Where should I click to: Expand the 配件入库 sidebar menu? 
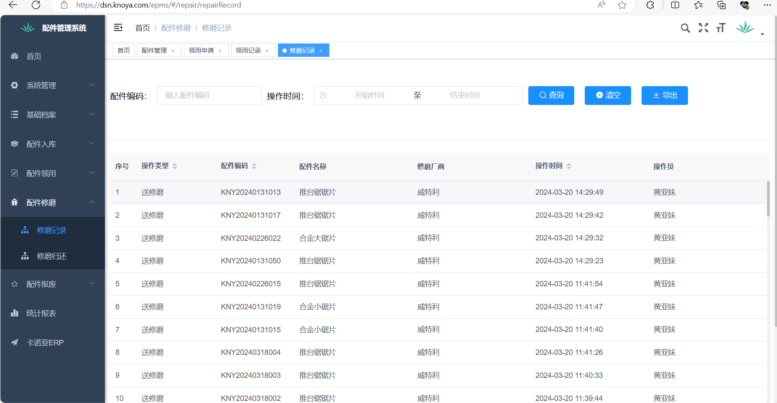pyautogui.click(x=53, y=144)
